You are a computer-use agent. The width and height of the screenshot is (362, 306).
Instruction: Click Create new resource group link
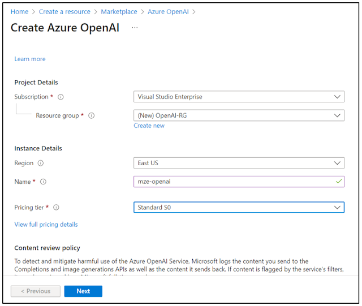pyautogui.click(x=149, y=126)
